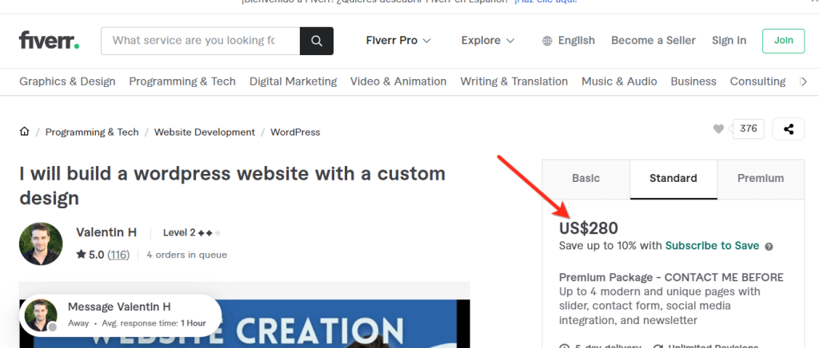The width and height of the screenshot is (819, 348).
Task: Select the Standard package tab
Action: [673, 179]
